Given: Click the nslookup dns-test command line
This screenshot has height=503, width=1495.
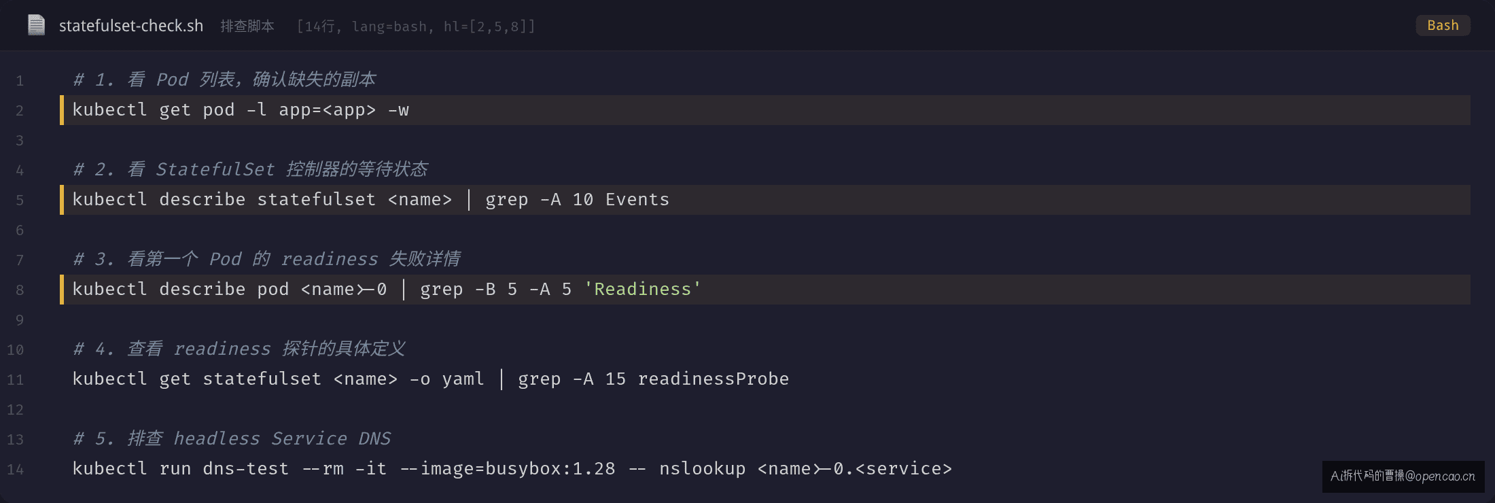Looking at the screenshot, I should [x=512, y=469].
